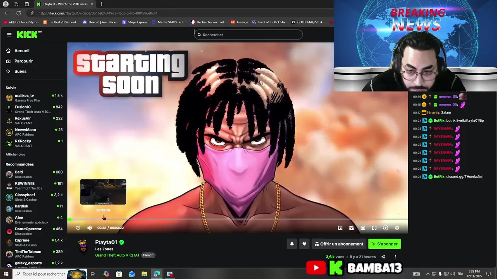This screenshot has height=279, width=497.
Task: Click the Kick logo
Action: click(29, 34)
